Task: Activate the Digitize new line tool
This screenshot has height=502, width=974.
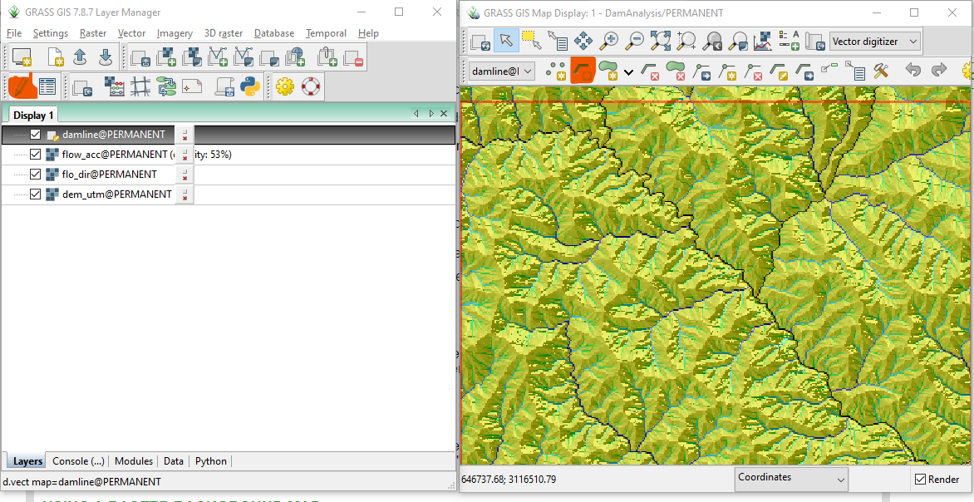Action: (582, 71)
